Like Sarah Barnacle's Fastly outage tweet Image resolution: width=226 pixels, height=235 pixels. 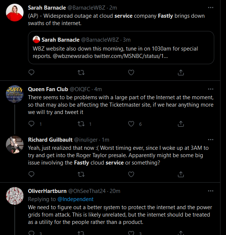[131, 73]
